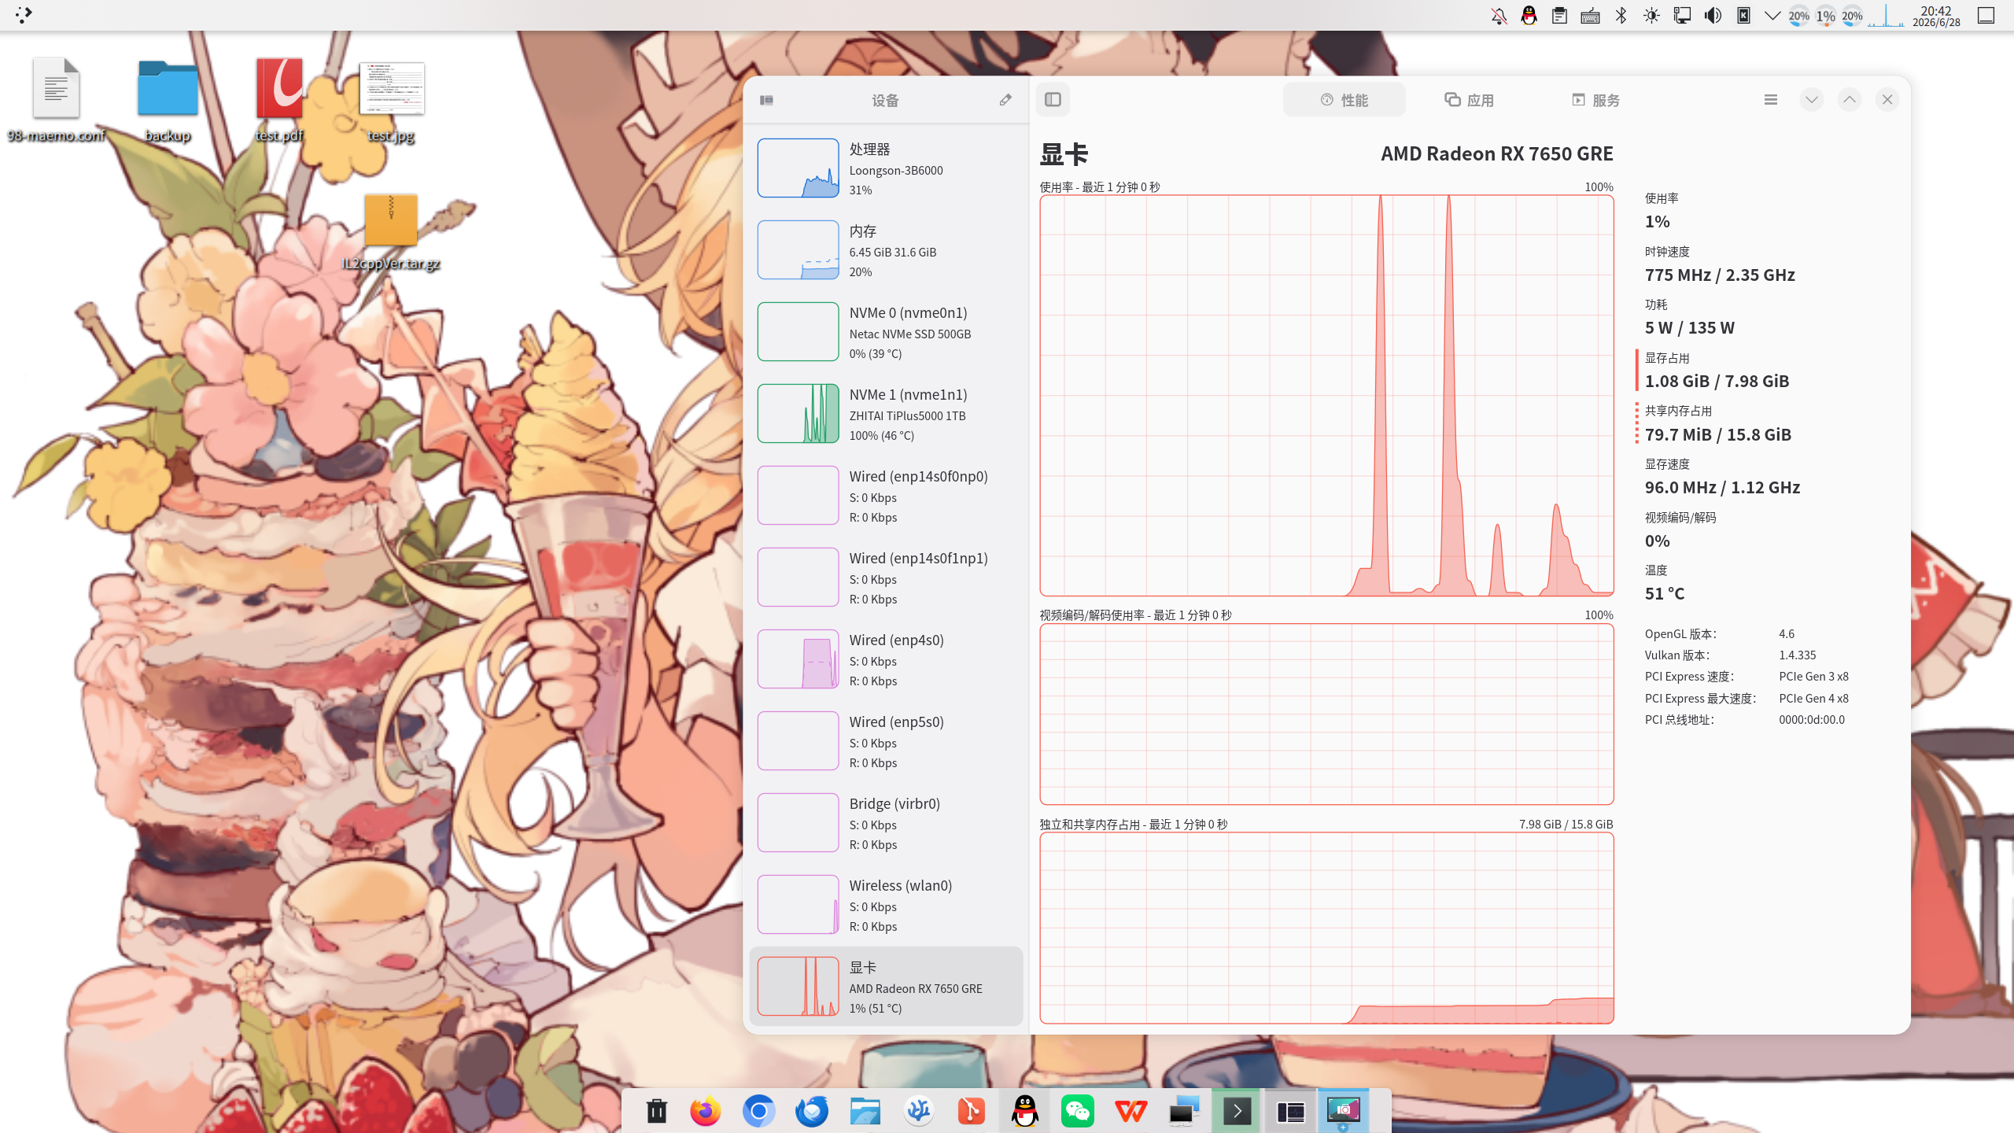Click the show desktop icon in panel

coord(1986,16)
